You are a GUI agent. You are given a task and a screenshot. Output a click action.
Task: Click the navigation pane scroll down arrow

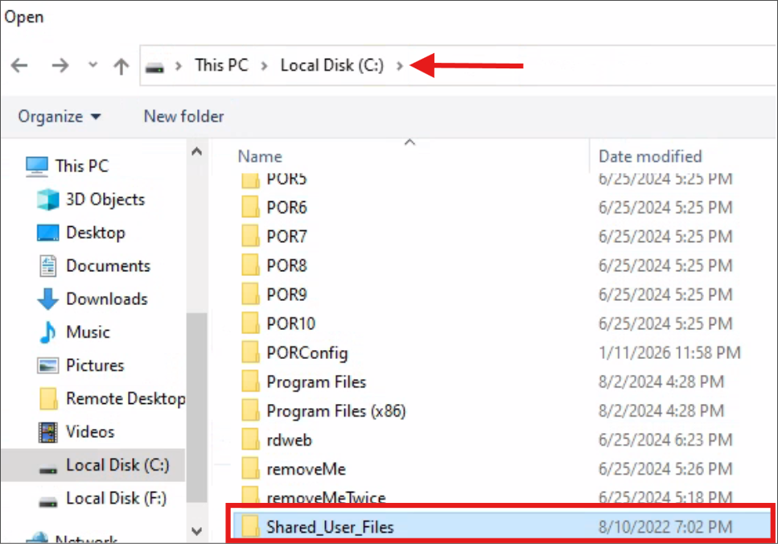point(196,530)
